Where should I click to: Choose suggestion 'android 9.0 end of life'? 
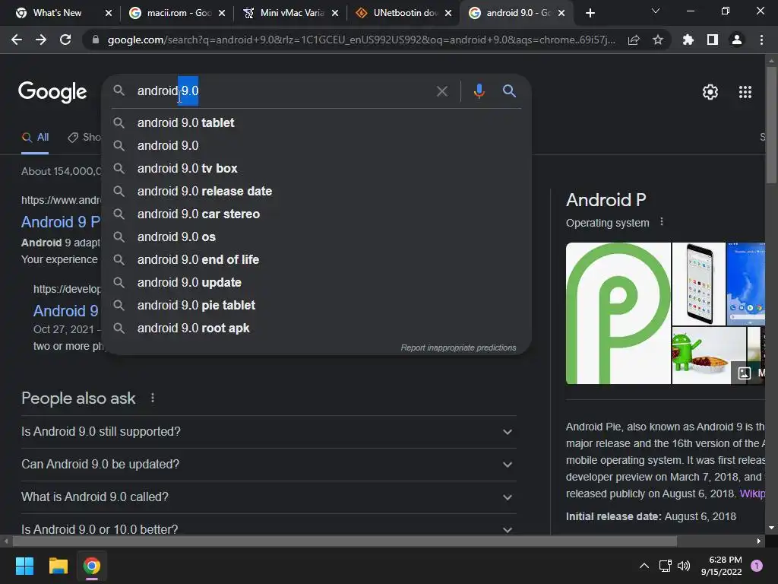[317, 260]
